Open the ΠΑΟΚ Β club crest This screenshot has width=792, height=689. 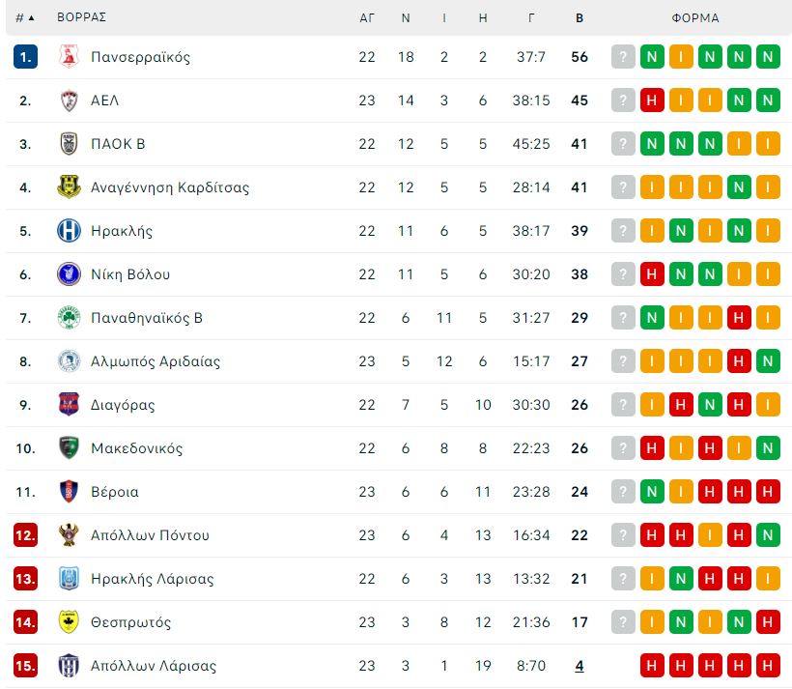click(70, 144)
